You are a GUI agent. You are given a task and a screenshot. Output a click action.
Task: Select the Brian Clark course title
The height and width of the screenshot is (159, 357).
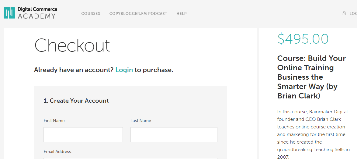[311, 77]
